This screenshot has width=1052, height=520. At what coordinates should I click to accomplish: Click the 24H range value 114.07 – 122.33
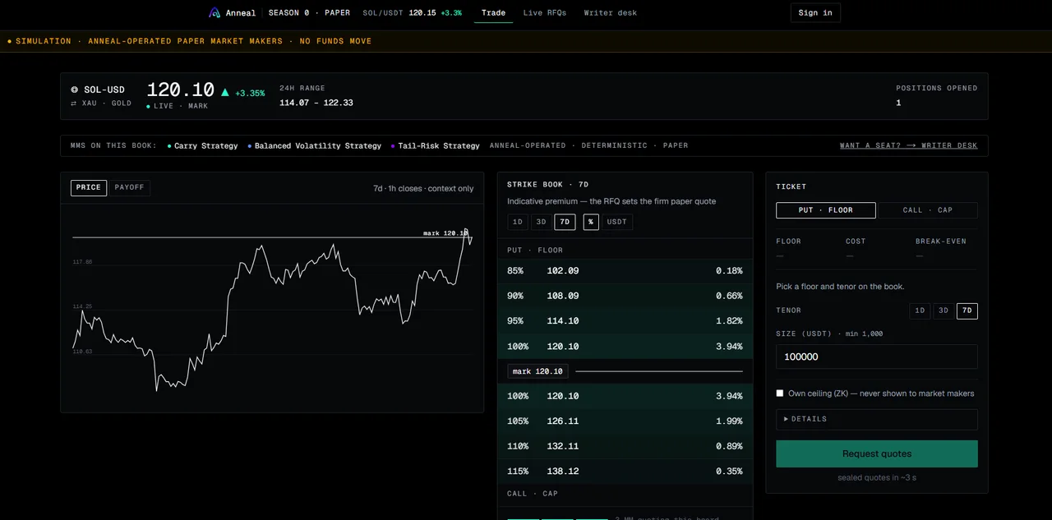pyautogui.click(x=316, y=103)
